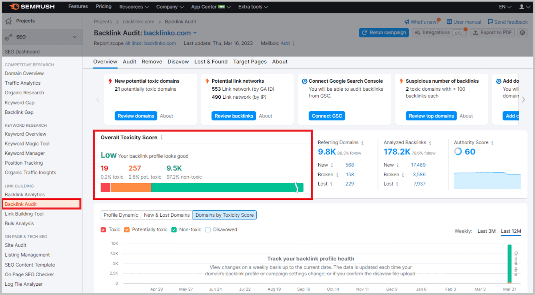Open the About tab
535x295 pixels.
coord(280,62)
